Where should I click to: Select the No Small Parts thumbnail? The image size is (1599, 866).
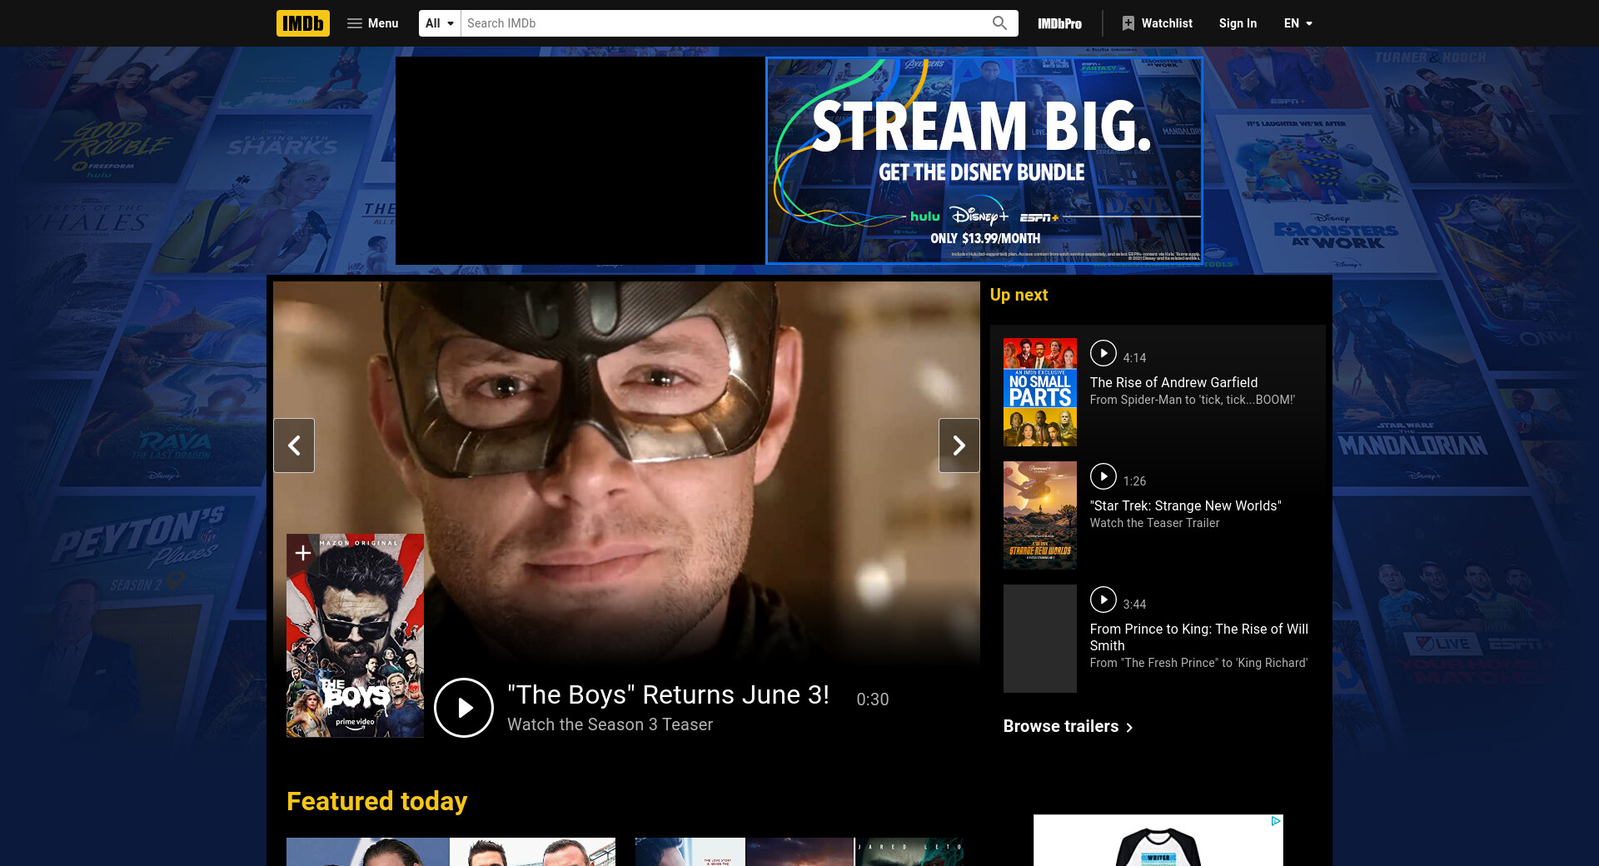(x=1039, y=392)
